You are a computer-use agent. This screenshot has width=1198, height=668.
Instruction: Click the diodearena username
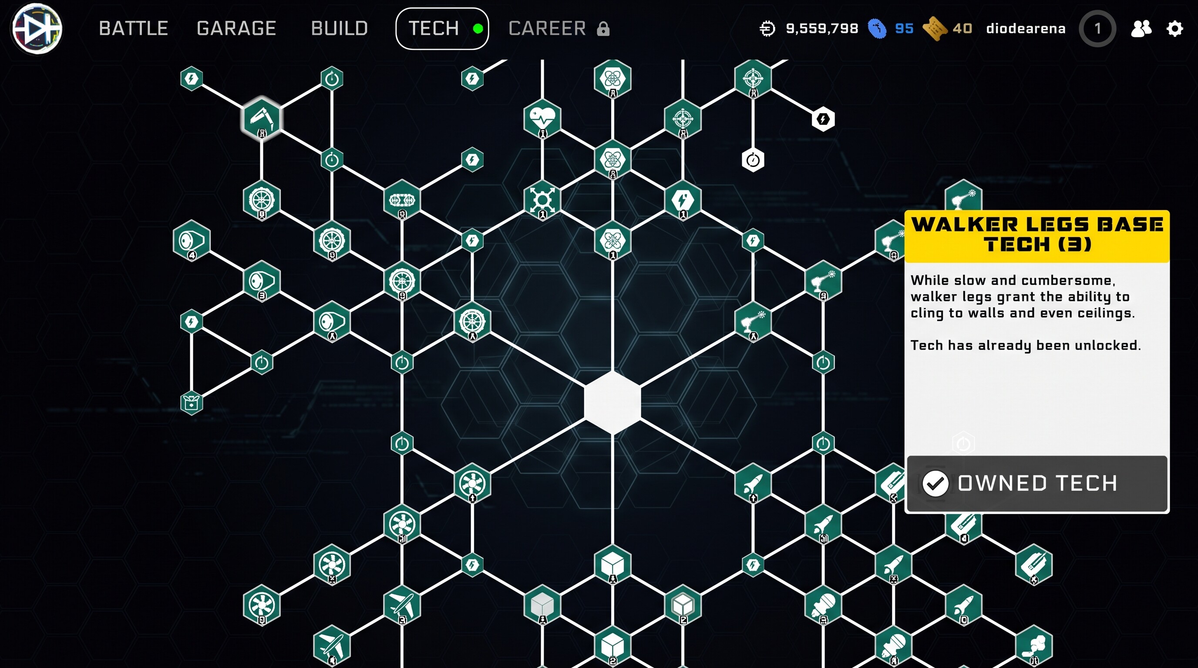[x=1026, y=29]
